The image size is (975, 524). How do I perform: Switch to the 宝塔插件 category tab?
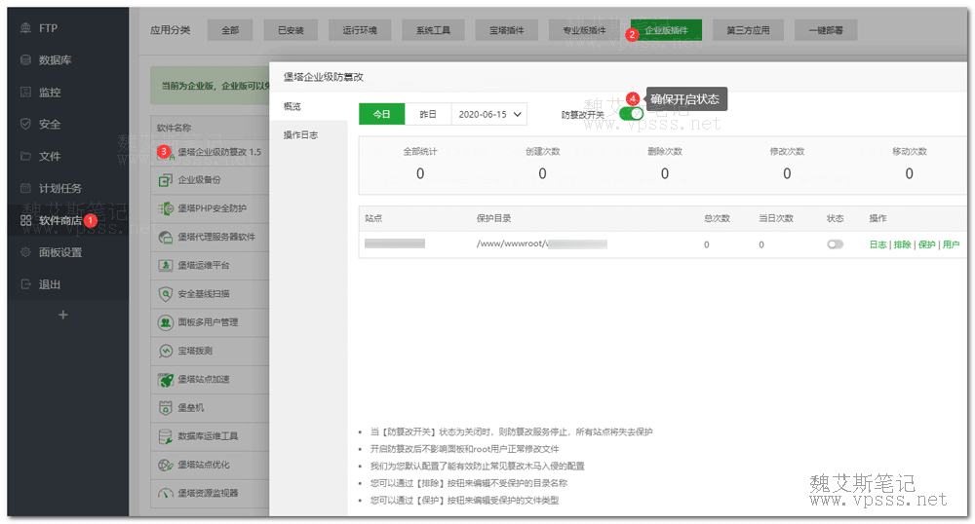pyautogui.click(x=506, y=30)
